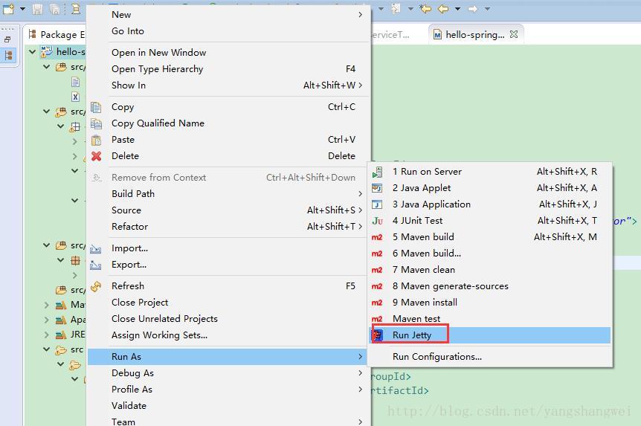Collapse the first src/ source folder

click(x=47, y=67)
